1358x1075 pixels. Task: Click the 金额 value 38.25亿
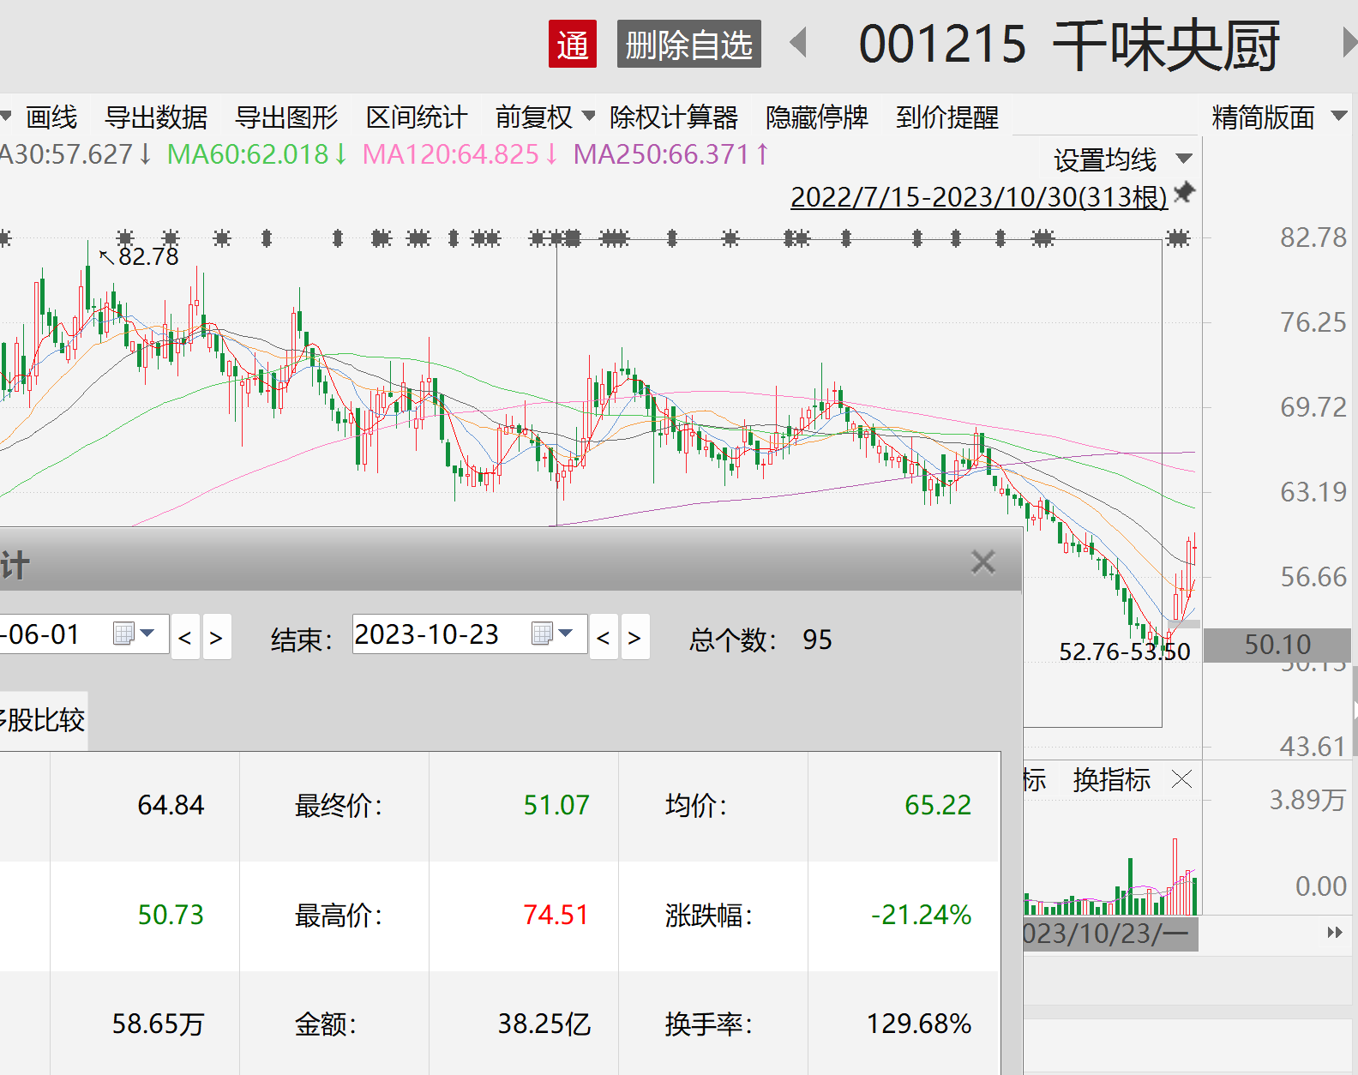[544, 1024]
